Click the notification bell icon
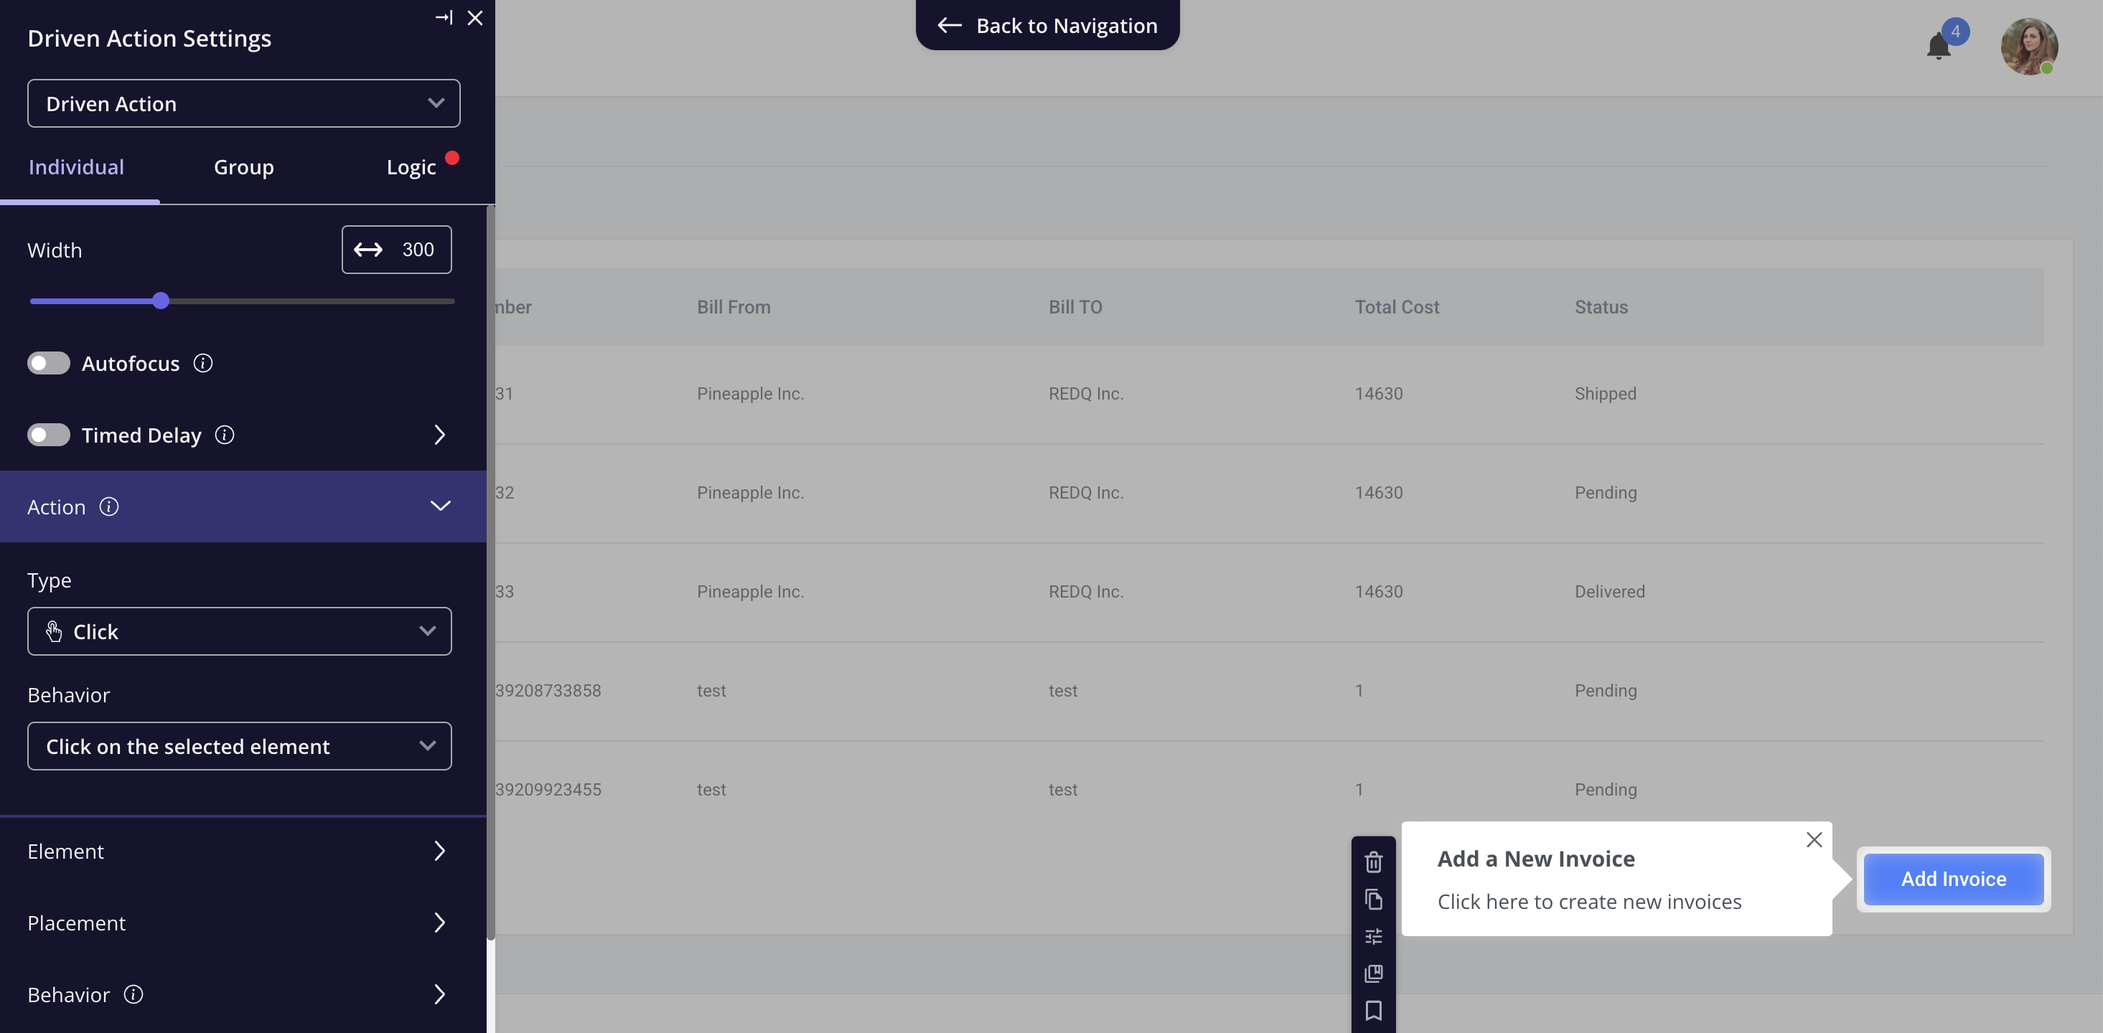The height and width of the screenshot is (1033, 2103). pyautogui.click(x=1938, y=46)
